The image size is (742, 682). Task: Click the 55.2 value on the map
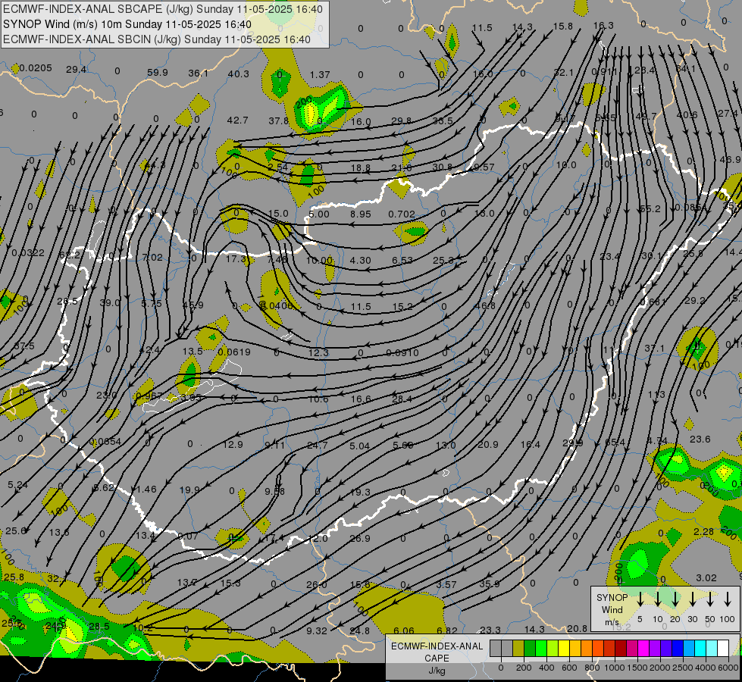(650, 208)
